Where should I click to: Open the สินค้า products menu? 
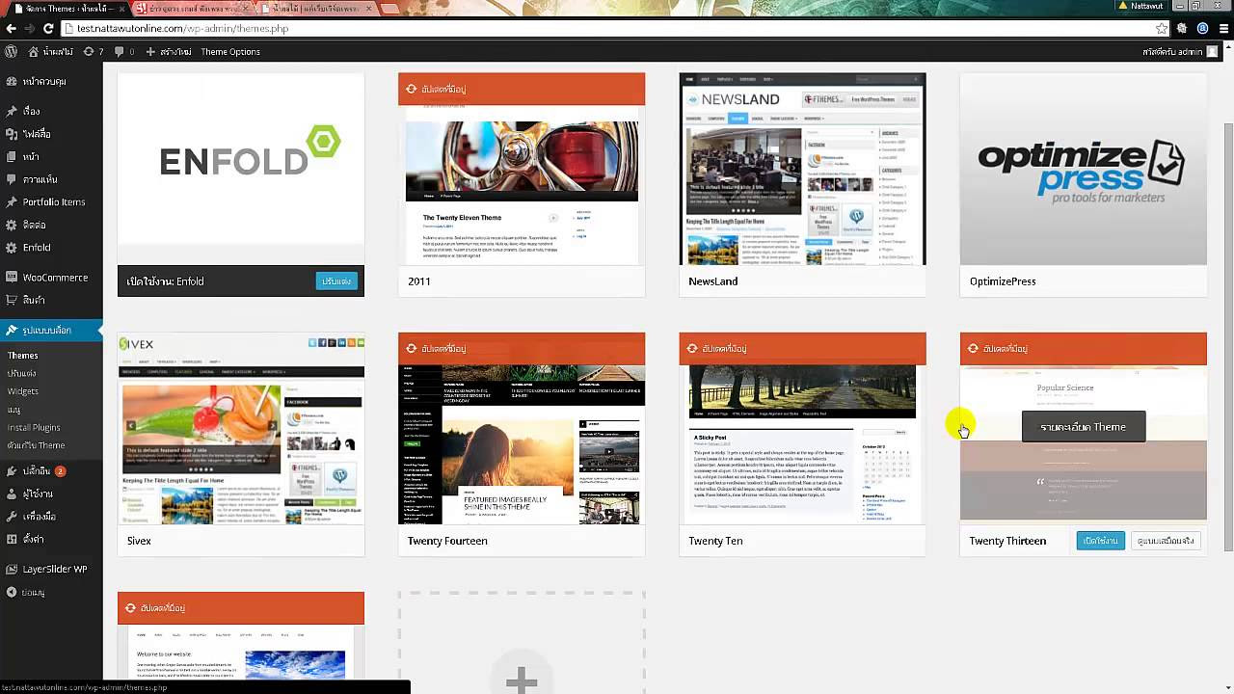pos(51,300)
